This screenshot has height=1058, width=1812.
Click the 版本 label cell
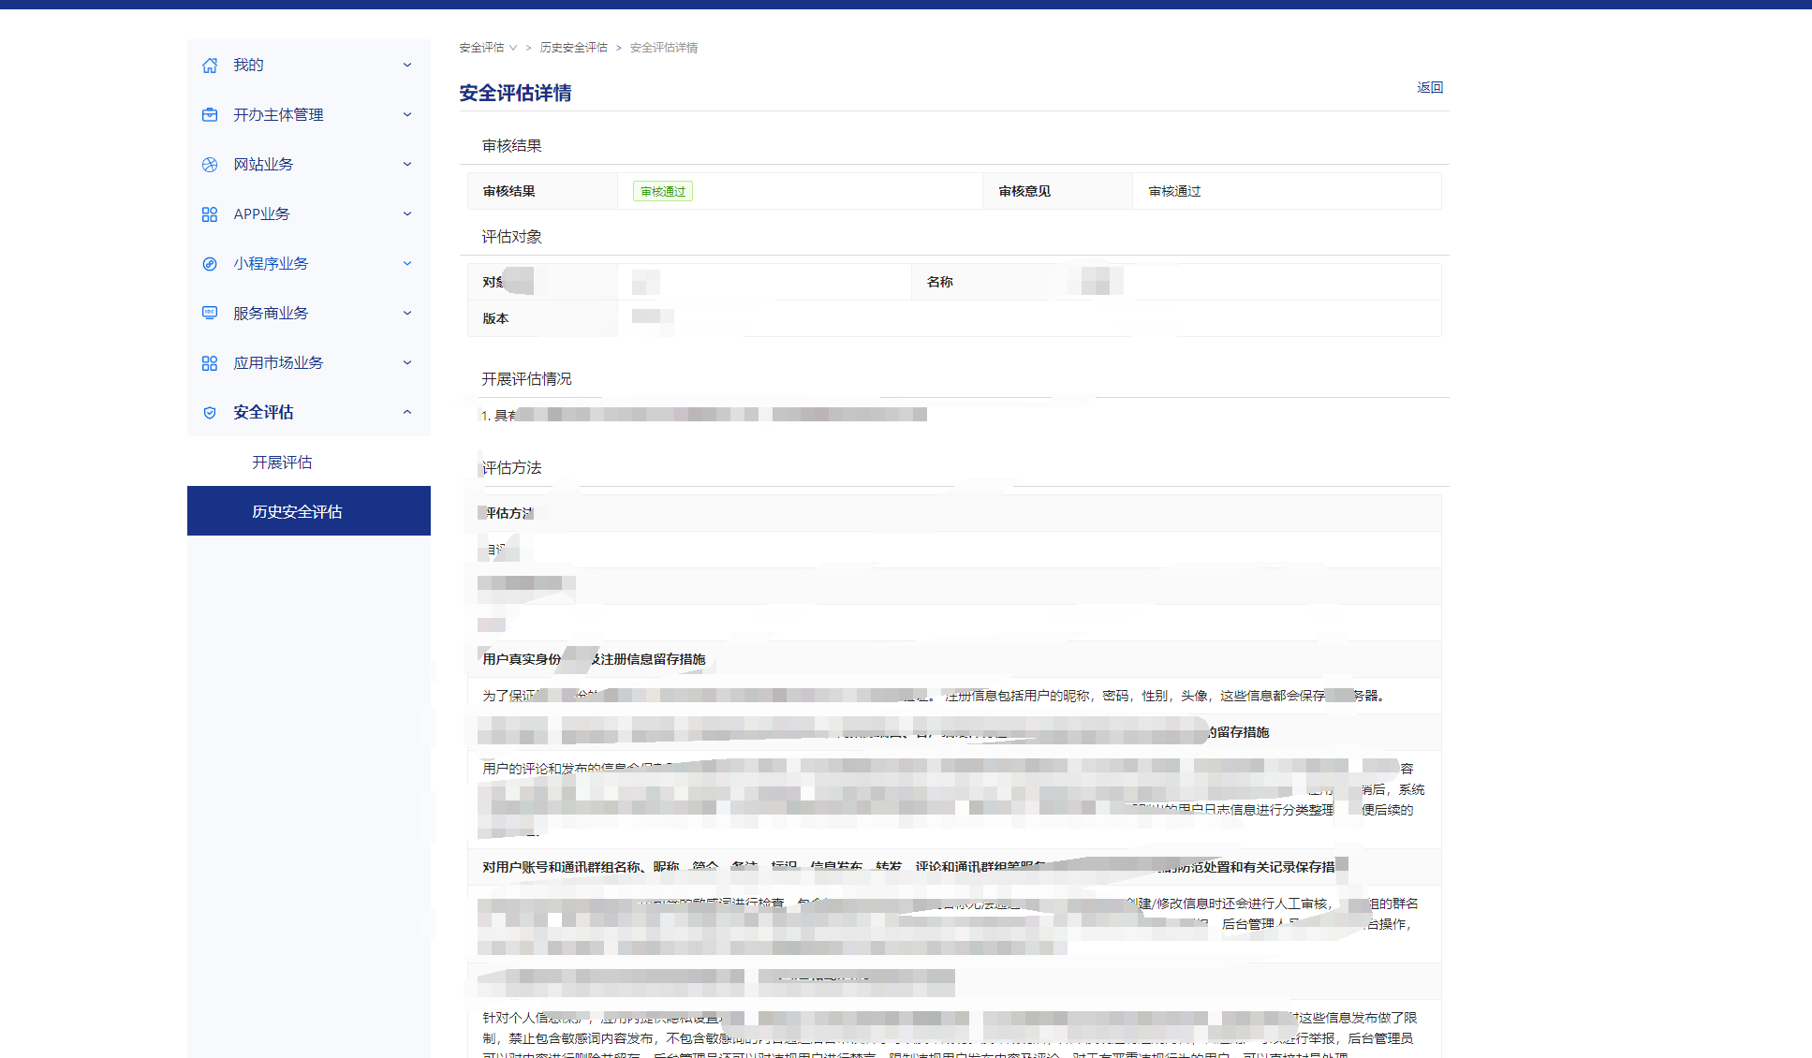542,318
